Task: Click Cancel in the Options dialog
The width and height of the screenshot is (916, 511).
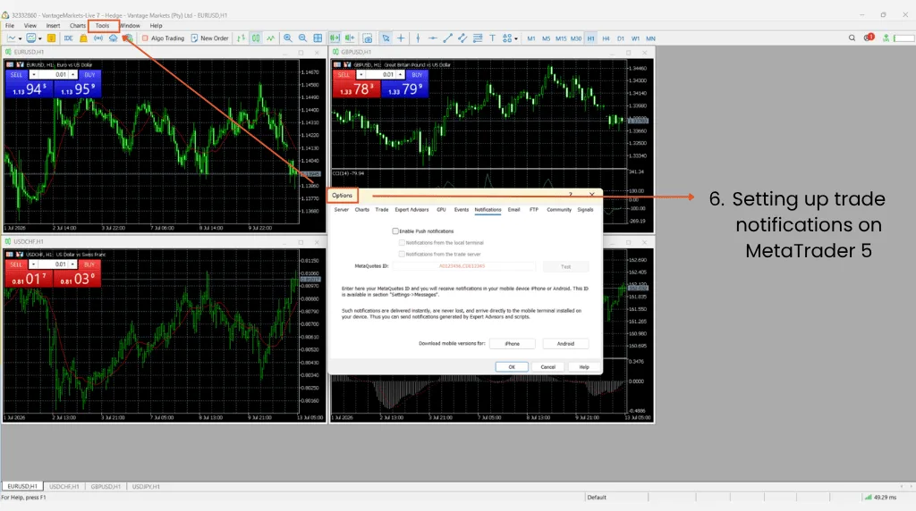Action: point(548,367)
